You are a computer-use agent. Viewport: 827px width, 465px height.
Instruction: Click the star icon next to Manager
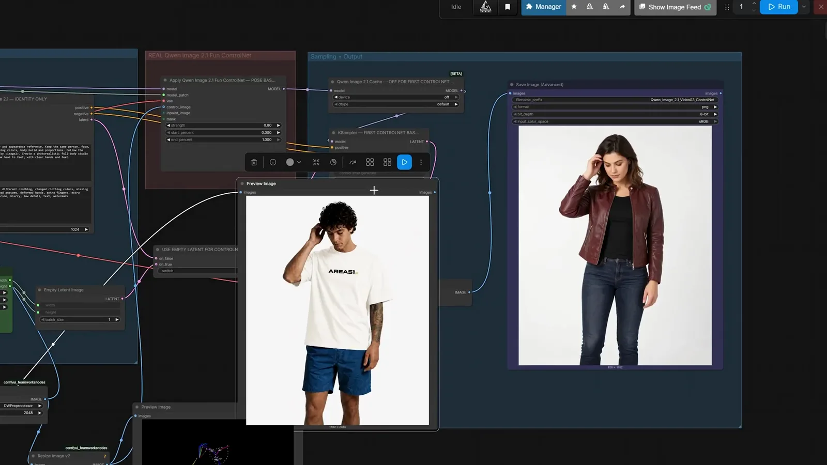tap(574, 7)
